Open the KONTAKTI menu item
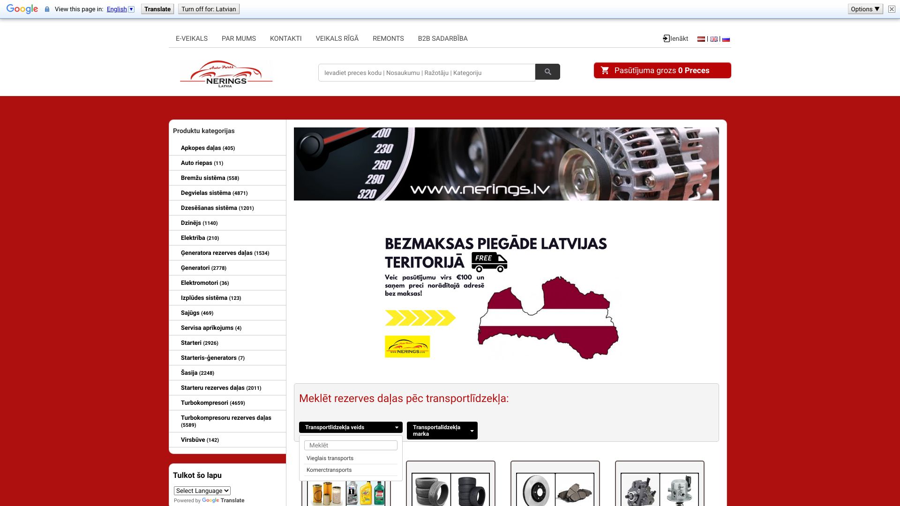Viewport: 900px width, 506px height. click(285, 38)
